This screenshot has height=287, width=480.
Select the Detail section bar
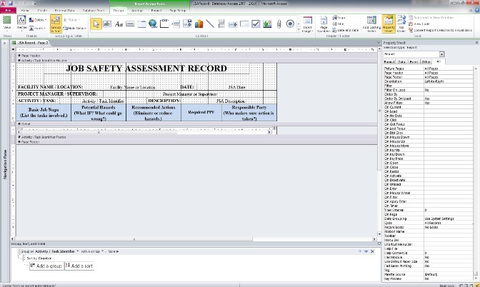[196, 124]
